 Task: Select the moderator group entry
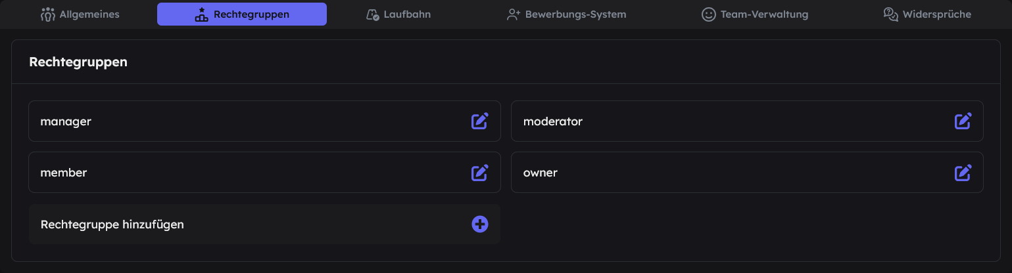[x=747, y=121]
